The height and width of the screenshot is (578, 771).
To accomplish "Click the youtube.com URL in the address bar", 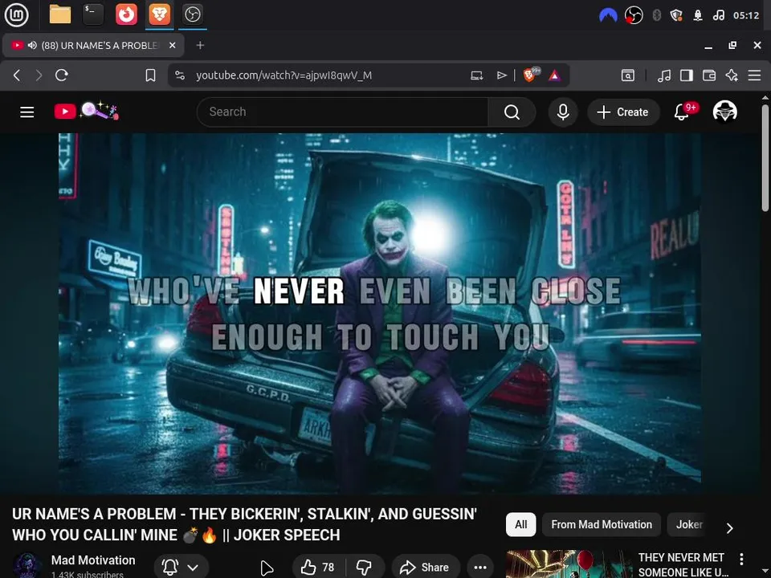I will click(284, 75).
